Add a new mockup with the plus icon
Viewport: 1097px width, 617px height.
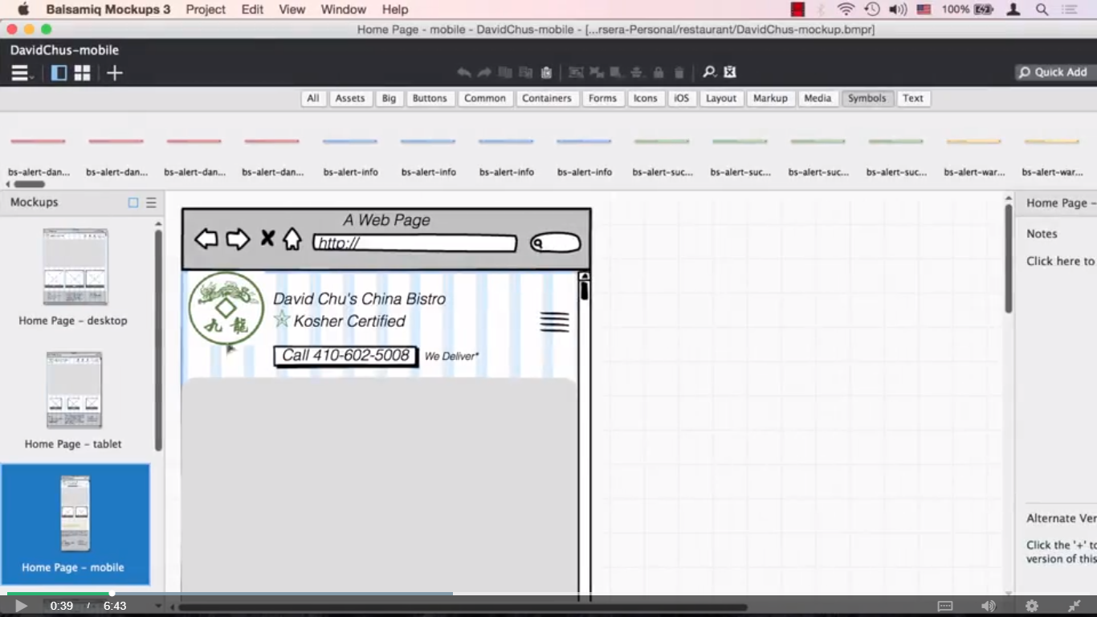(114, 72)
